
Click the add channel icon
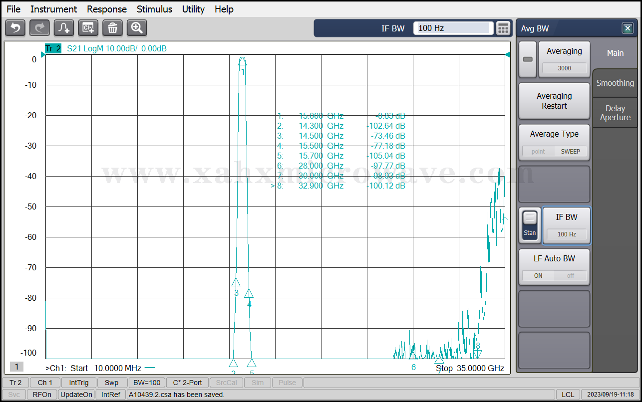tap(88, 28)
